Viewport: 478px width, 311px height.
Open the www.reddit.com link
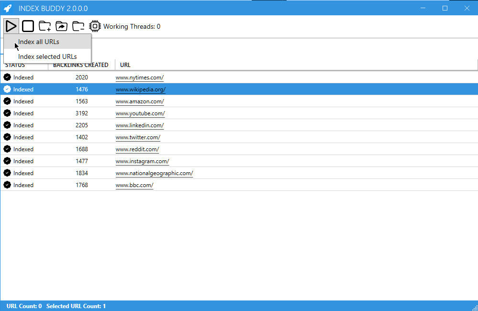click(137, 149)
